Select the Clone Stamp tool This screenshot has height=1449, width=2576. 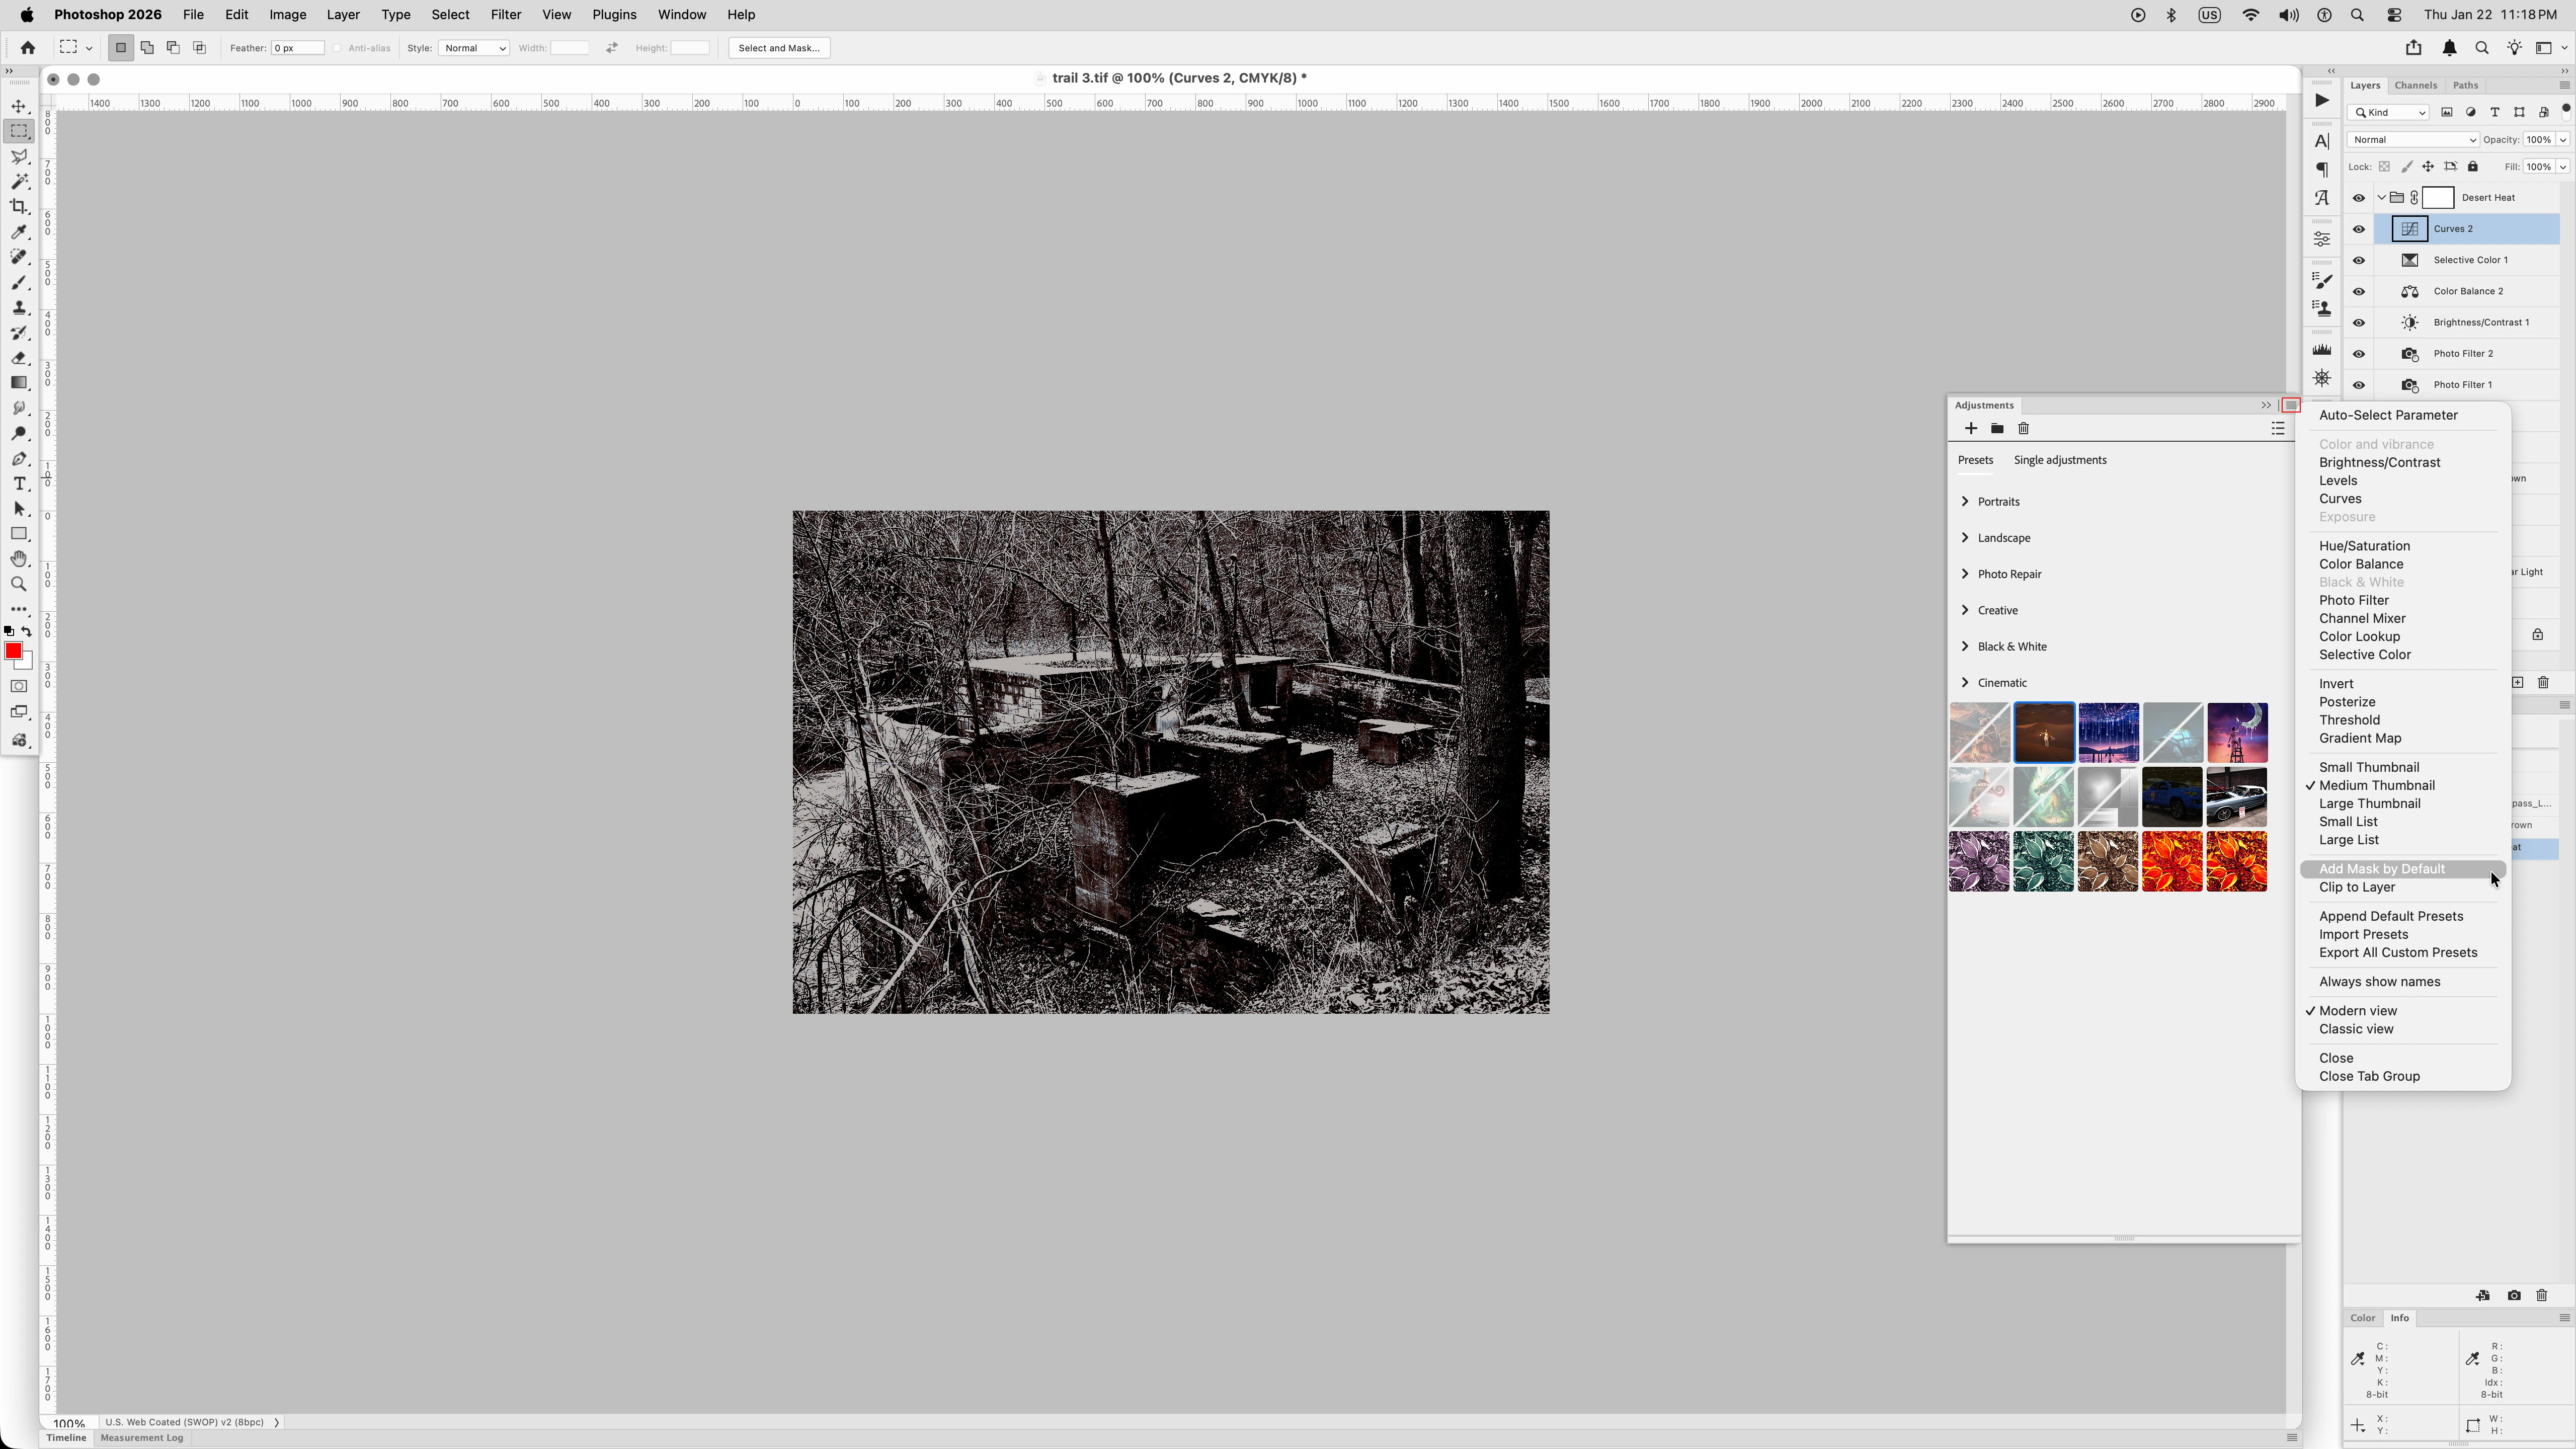(19, 307)
